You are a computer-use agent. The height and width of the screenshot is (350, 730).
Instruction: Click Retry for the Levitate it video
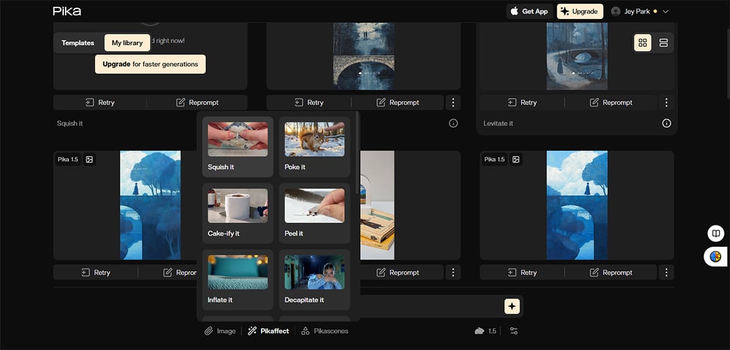click(523, 102)
